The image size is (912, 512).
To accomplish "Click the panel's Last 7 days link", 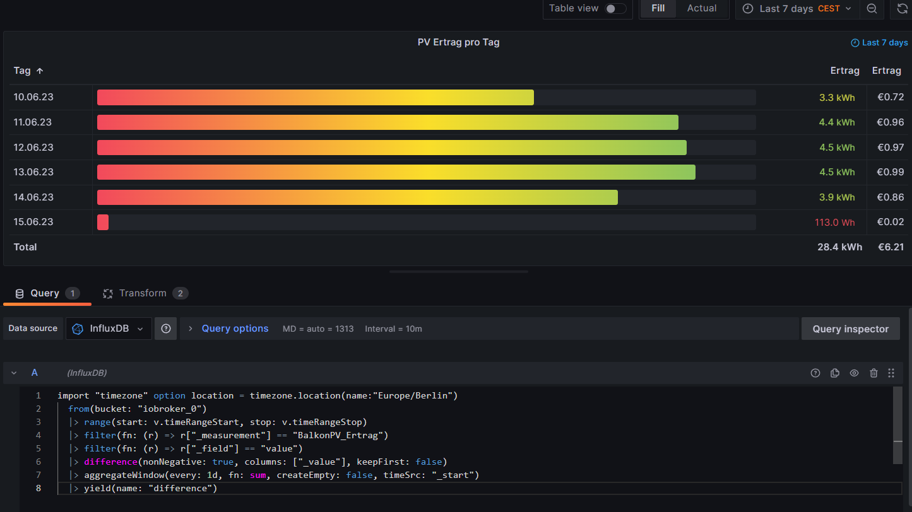I will tap(879, 42).
